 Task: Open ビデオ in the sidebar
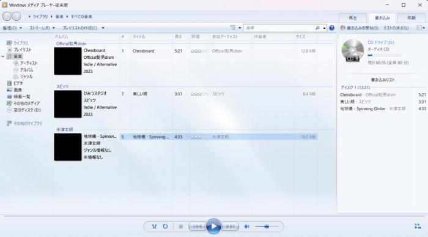[x=15, y=83]
